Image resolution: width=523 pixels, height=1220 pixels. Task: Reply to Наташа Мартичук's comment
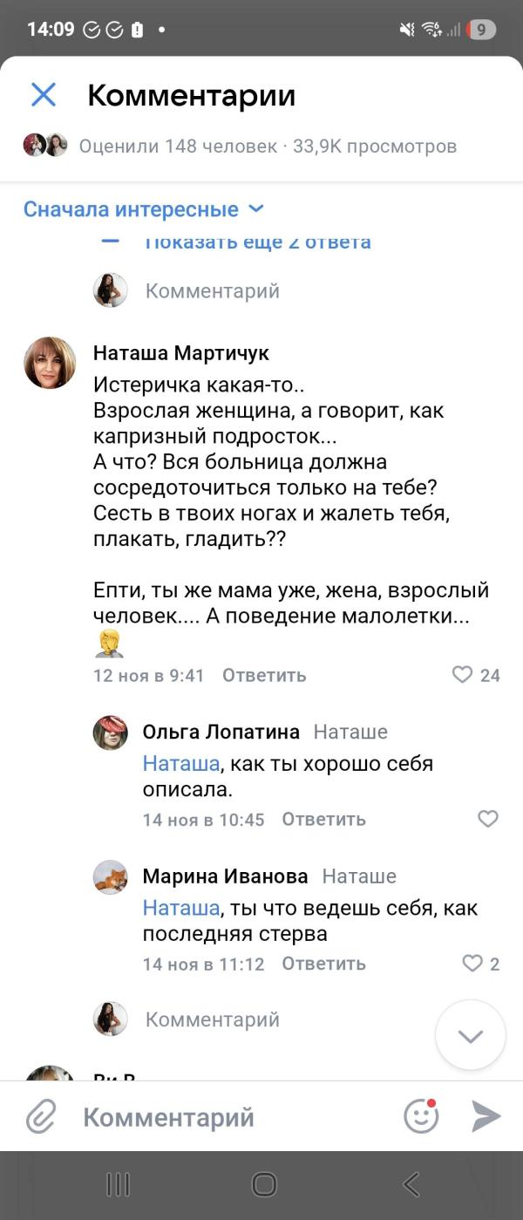[x=264, y=675]
